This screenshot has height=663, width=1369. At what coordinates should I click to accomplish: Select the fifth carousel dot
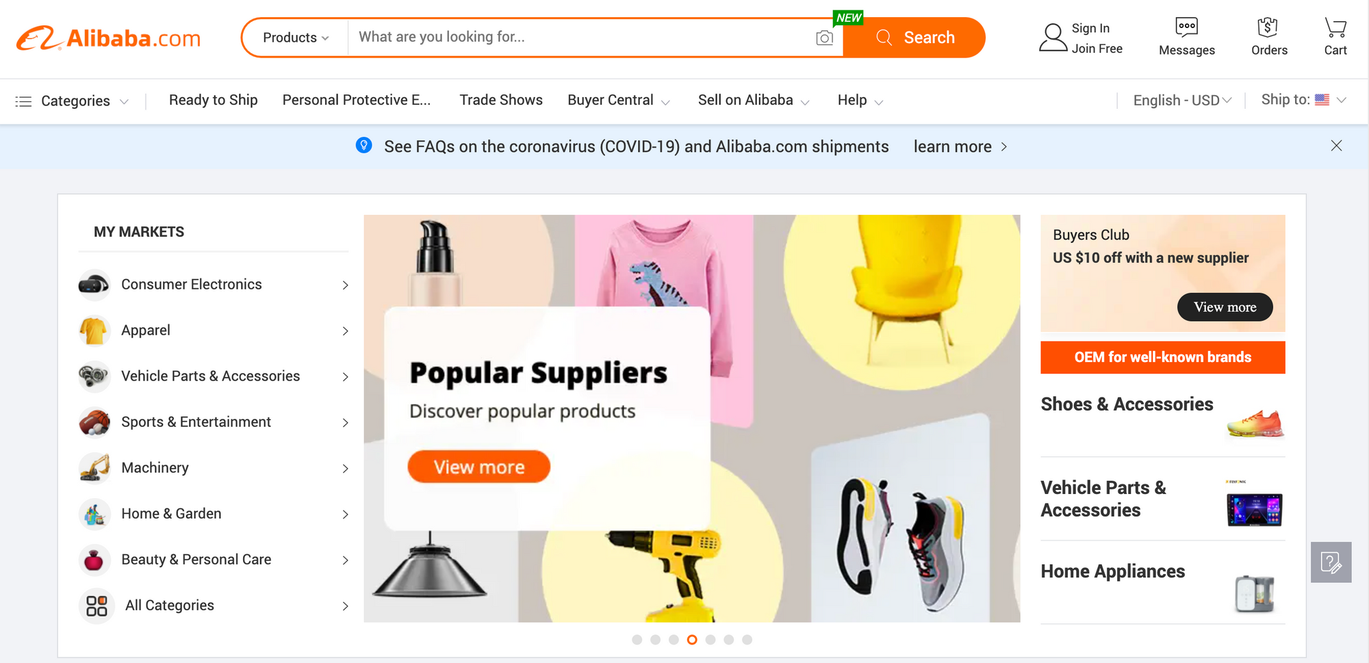click(711, 640)
